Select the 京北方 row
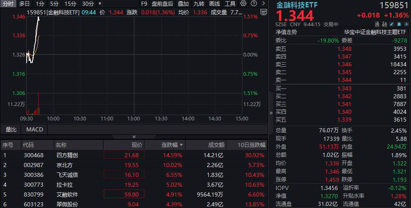The width and height of the screenshot is (411, 208). 134,165
